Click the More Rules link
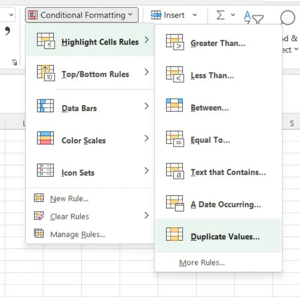 [x=202, y=263]
